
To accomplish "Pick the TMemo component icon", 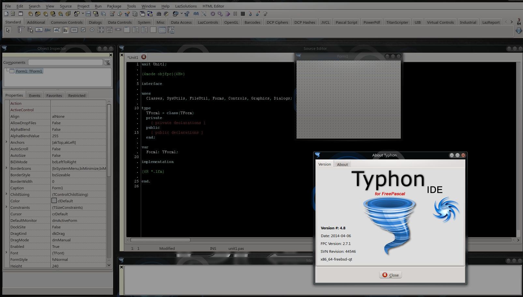I will [65, 30].
